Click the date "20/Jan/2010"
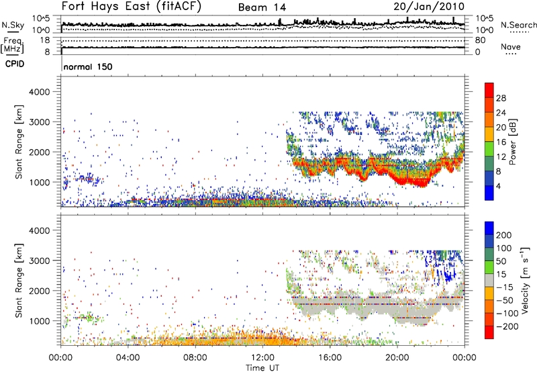 click(429, 7)
